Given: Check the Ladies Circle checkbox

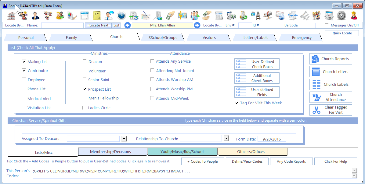Looking at the screenshot, I should [x=85, y=107].
